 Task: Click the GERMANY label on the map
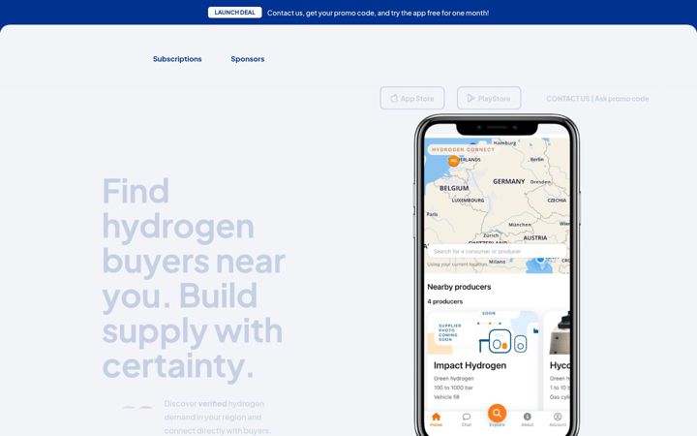tap(508, 181)
